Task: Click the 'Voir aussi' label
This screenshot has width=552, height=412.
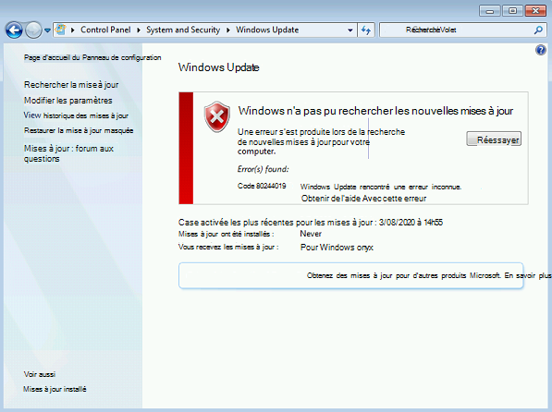Action: [40, 374]
